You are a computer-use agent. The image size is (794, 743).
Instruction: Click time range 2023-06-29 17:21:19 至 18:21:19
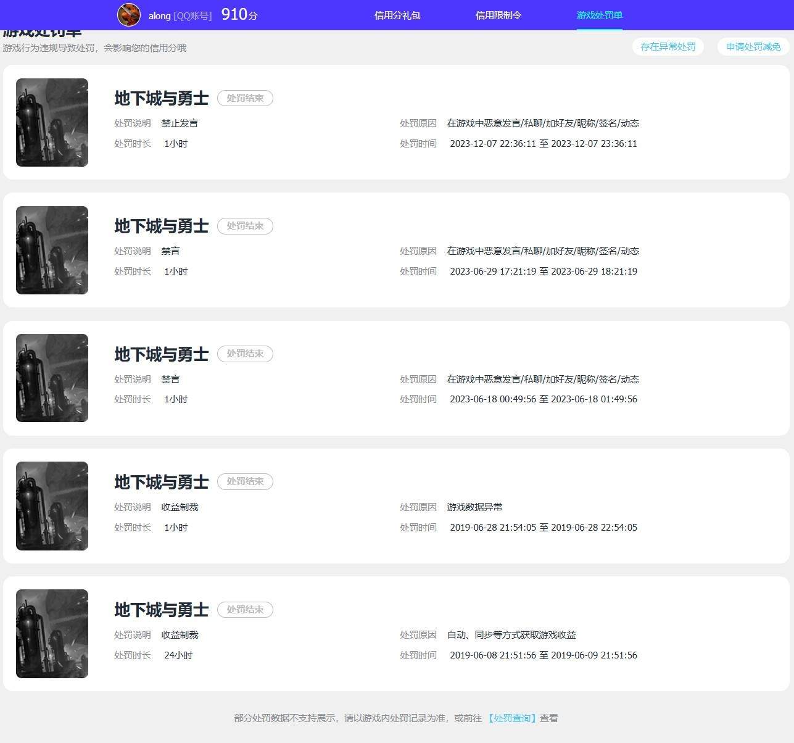tap(544, 272)
